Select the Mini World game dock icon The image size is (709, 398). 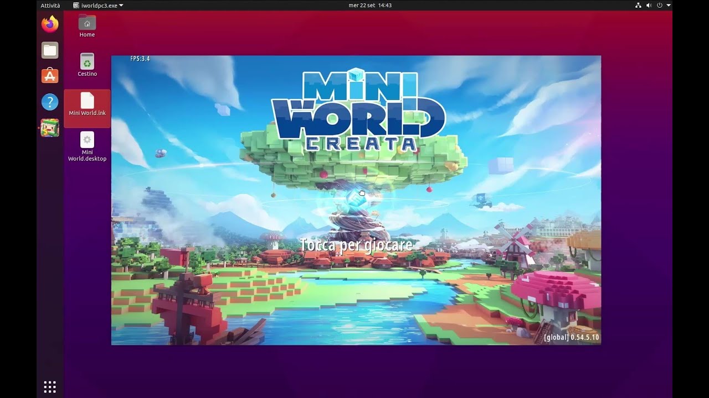point(50,128)
